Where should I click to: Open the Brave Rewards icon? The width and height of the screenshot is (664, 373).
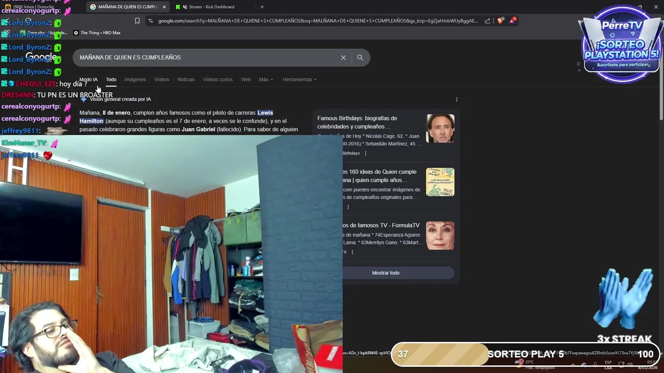513,20
